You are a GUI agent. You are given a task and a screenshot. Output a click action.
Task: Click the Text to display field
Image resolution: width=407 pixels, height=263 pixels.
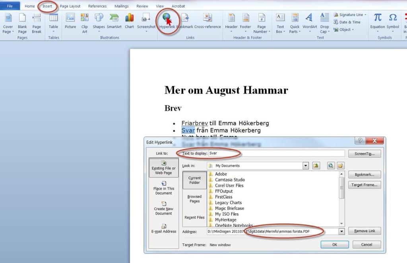(x=277, y=153)
